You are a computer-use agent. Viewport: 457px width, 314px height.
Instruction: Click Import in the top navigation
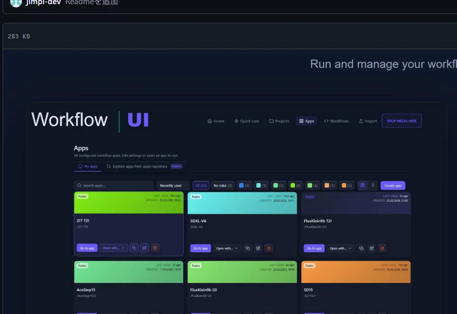point(368,121)
